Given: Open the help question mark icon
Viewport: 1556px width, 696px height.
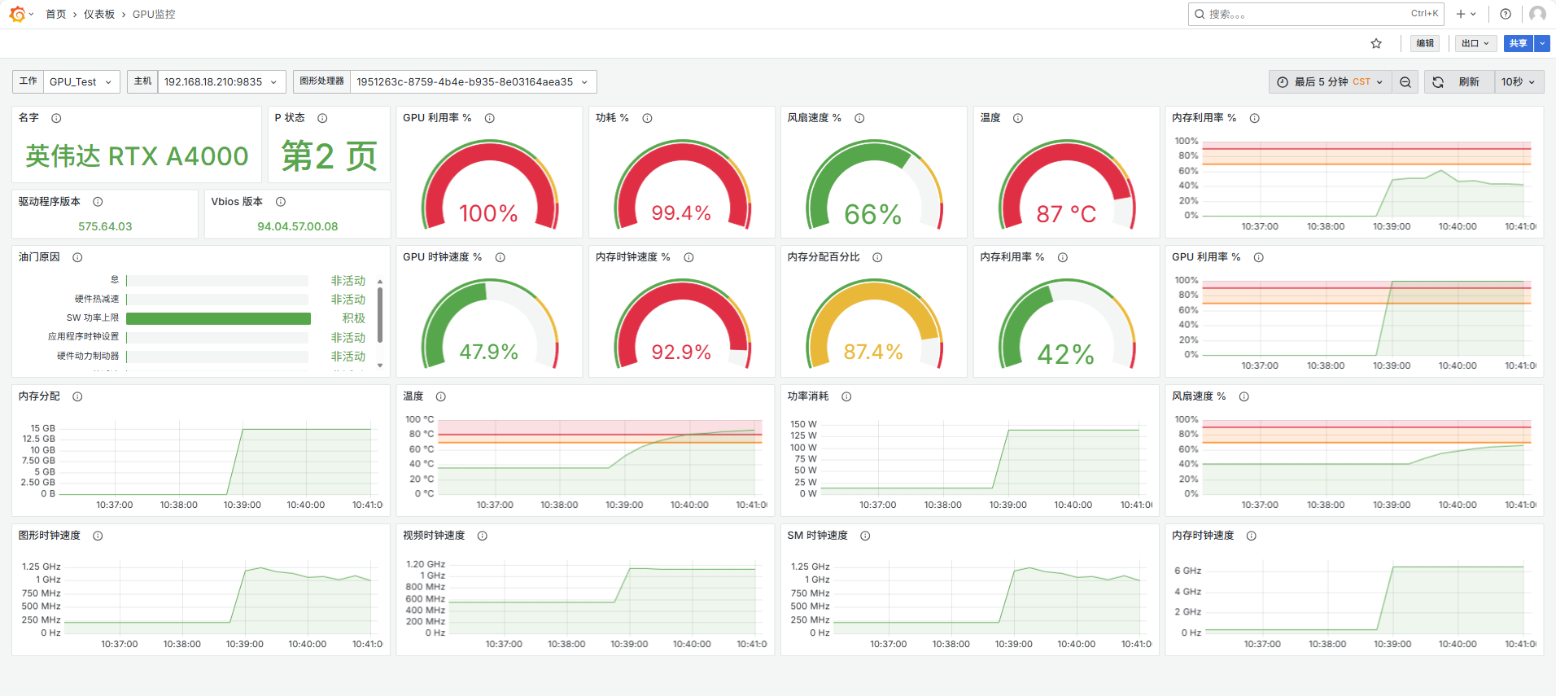Looking at the screenshot, I should 1506,14.
